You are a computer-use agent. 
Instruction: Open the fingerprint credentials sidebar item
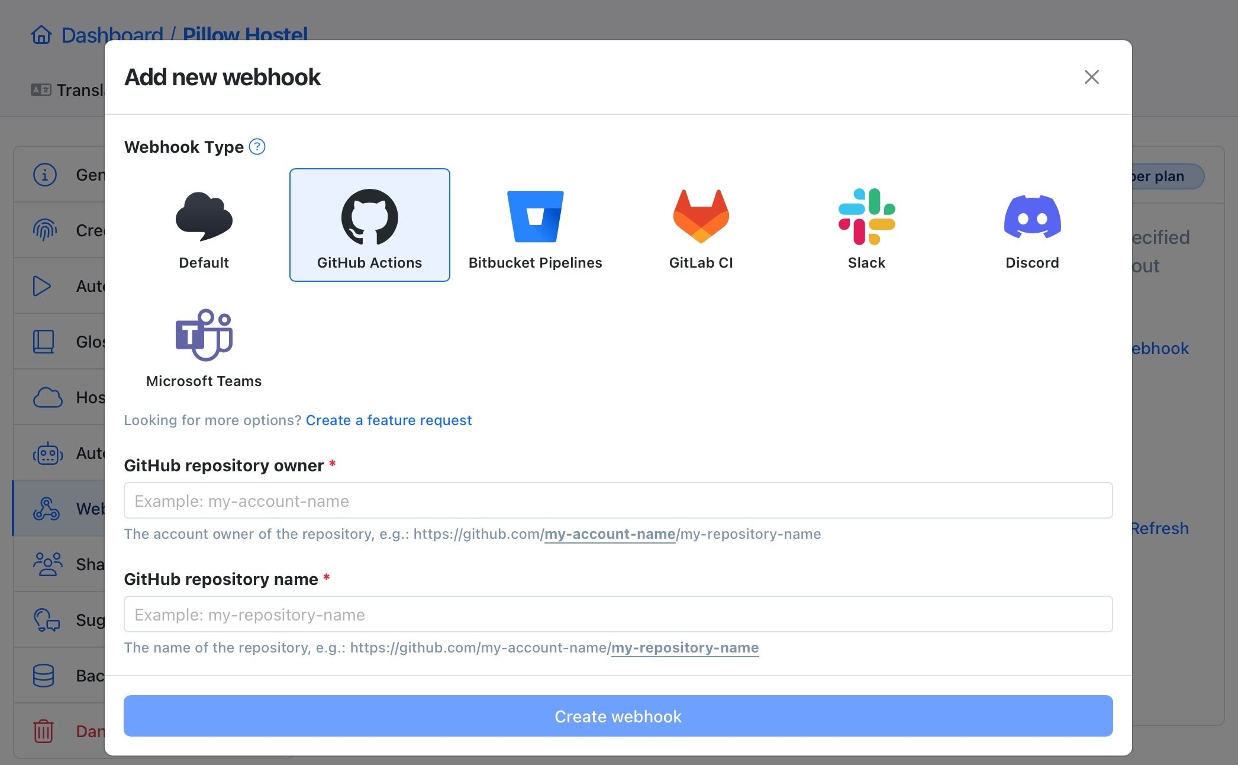45,230
